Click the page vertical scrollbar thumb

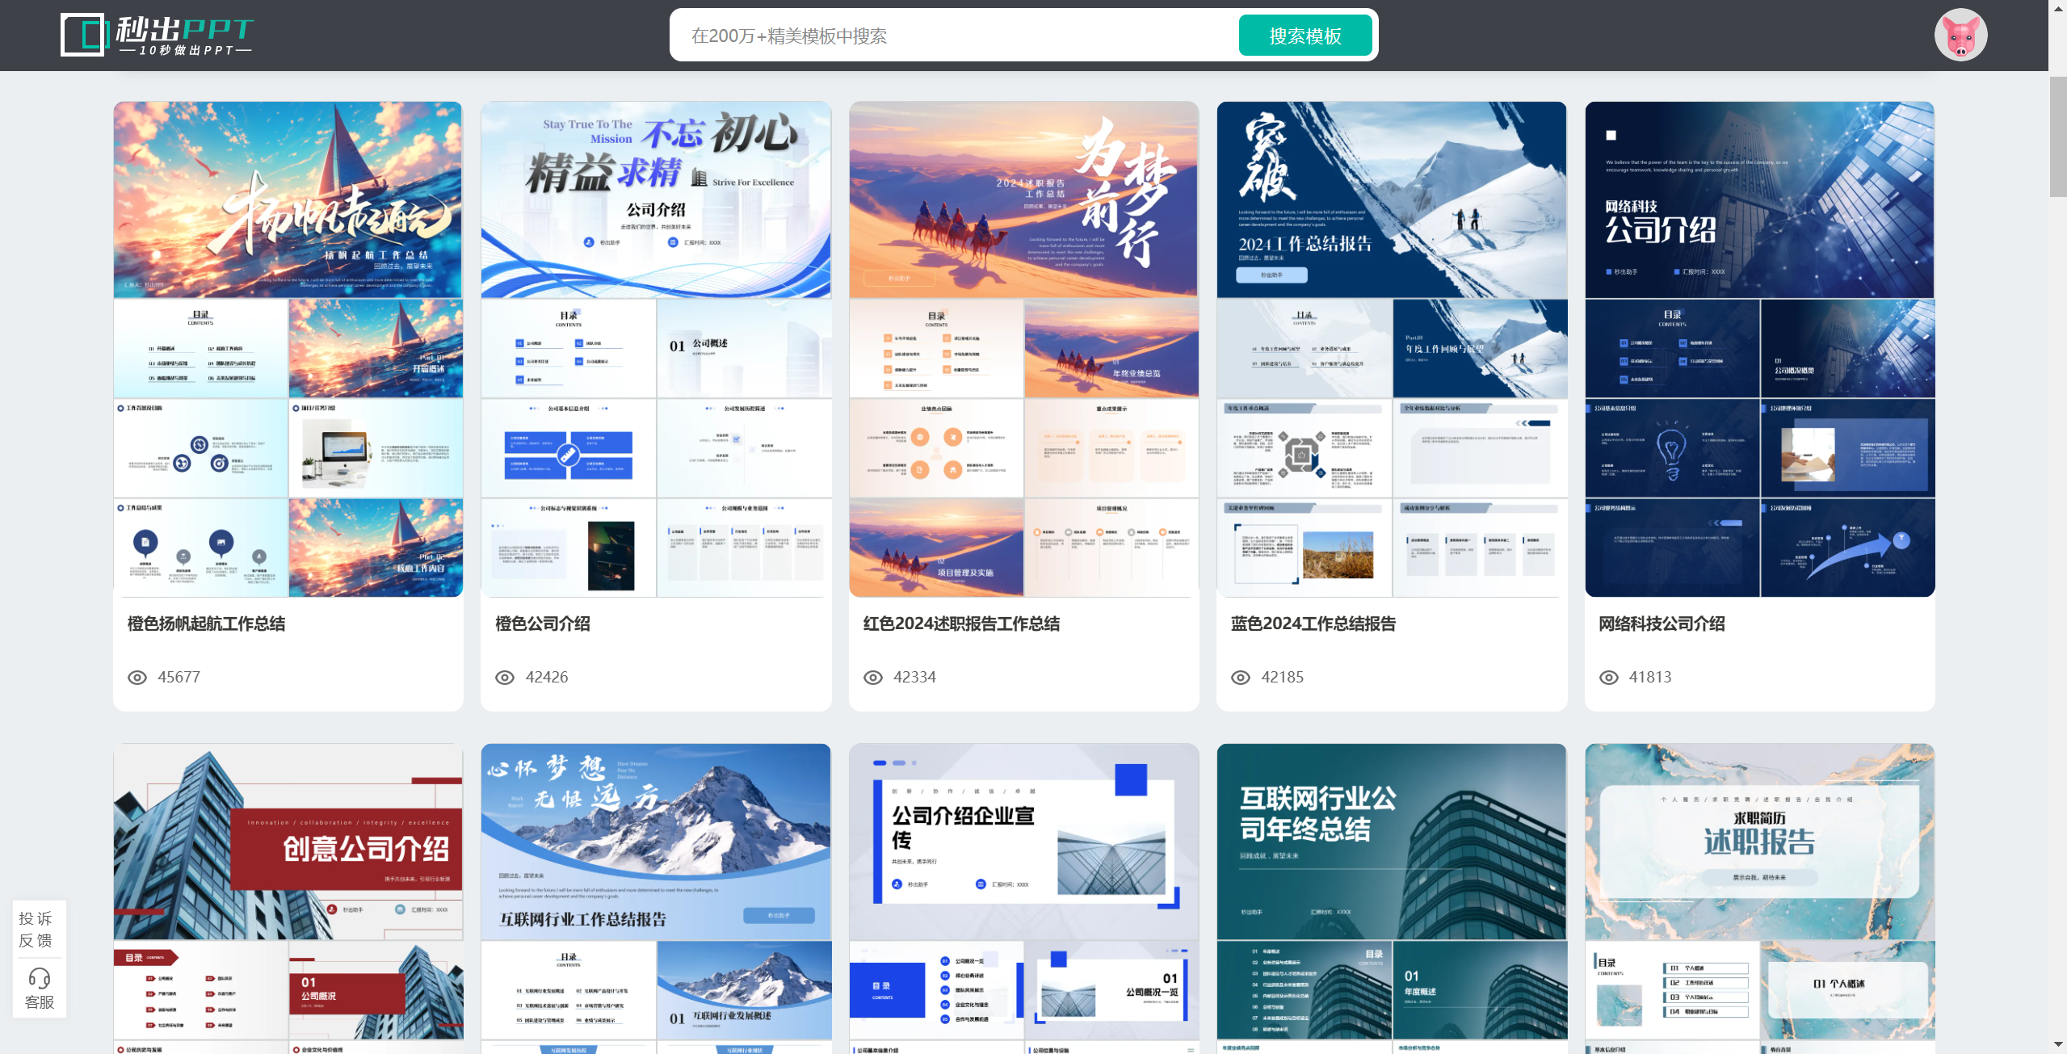coord(2057,136)
